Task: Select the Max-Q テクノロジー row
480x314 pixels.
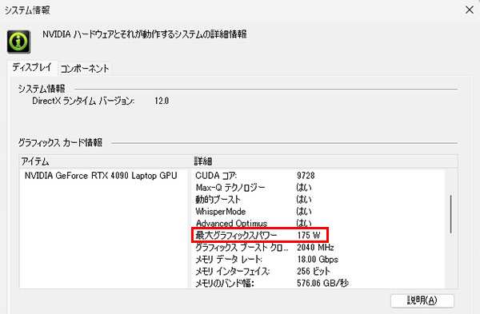Action: click(x=318, y=187)
